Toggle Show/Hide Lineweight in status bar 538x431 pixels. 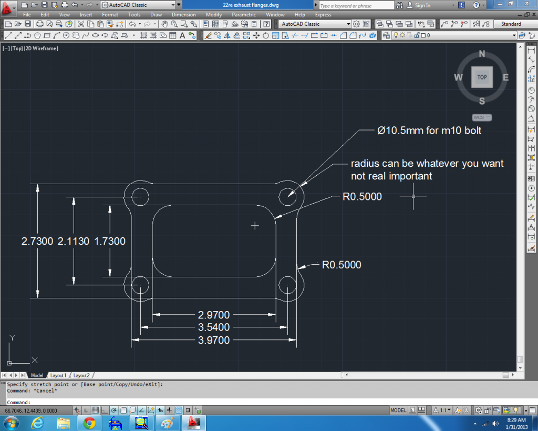(x=170, y=410)
